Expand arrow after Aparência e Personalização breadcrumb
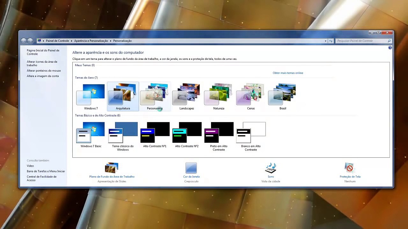The width and height of the screenshot is (408, 229). (111, 41)
